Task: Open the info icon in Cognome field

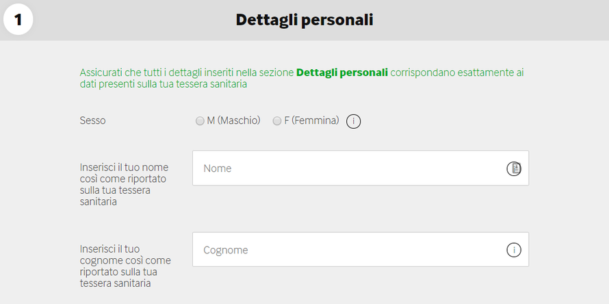Action: click(514, 250)
